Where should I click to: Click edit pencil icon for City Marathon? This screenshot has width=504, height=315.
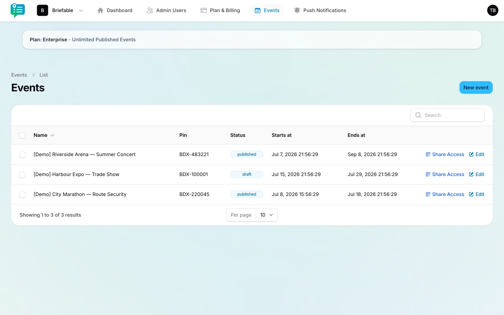click(x=471, y=194)
